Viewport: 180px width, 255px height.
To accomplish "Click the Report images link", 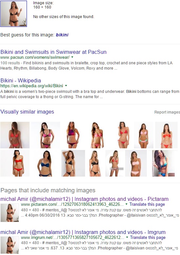I will [x=167, y=112].
